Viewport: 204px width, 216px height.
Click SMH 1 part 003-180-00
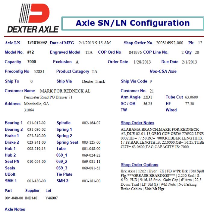tap(36, 181)
